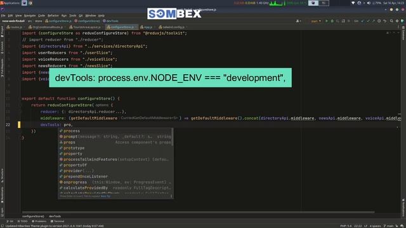Open the Problems tool window button

tap(39, 221)
